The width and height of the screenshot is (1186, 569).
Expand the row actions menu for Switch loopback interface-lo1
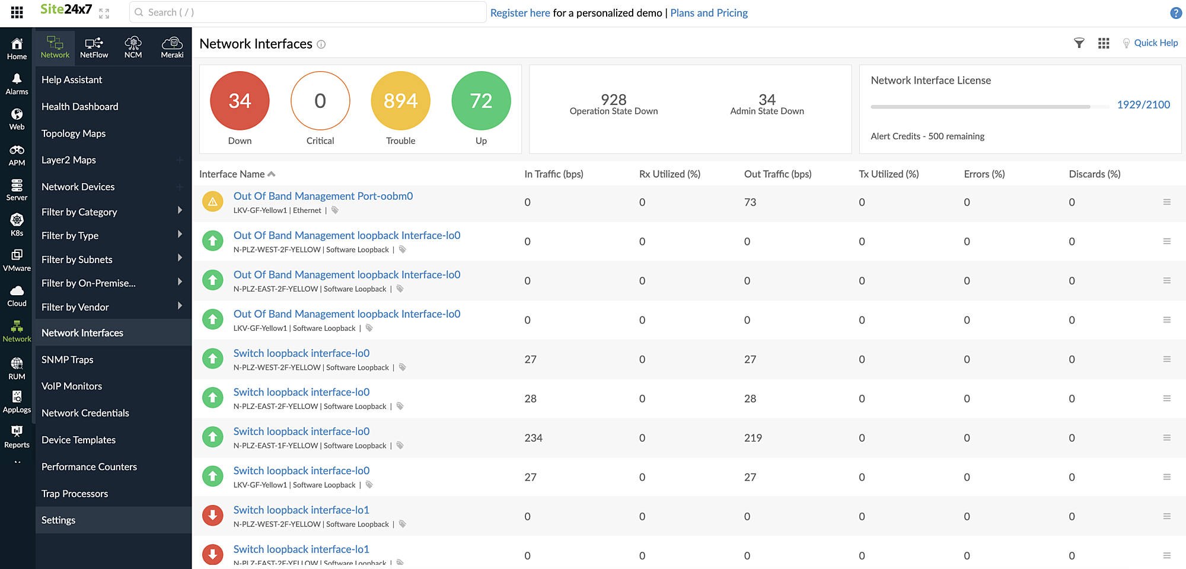point(1168,516)
